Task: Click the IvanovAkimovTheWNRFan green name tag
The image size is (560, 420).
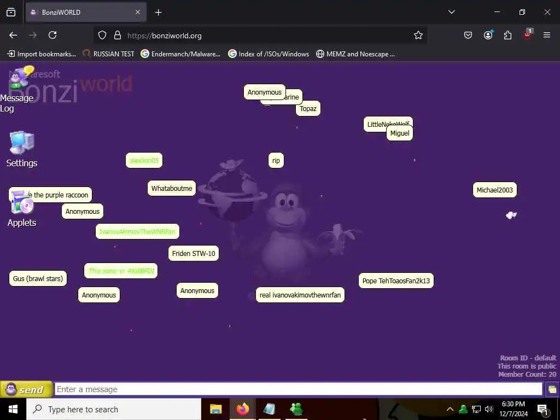Action: coord(137,231)
